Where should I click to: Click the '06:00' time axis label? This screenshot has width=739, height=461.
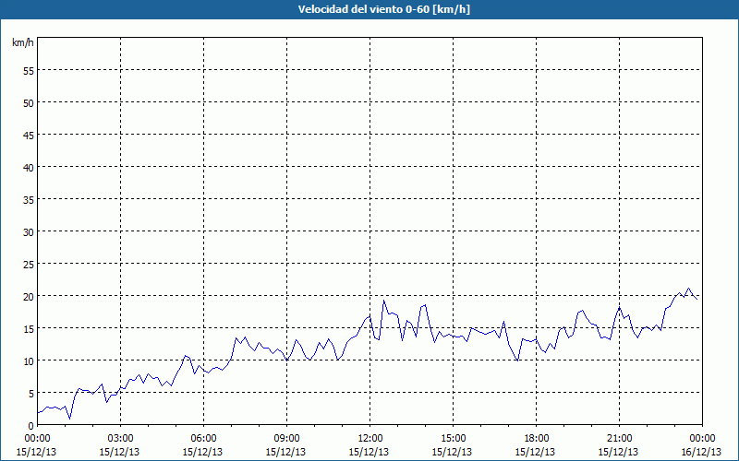pyautogui.click(x=203, y=438)
